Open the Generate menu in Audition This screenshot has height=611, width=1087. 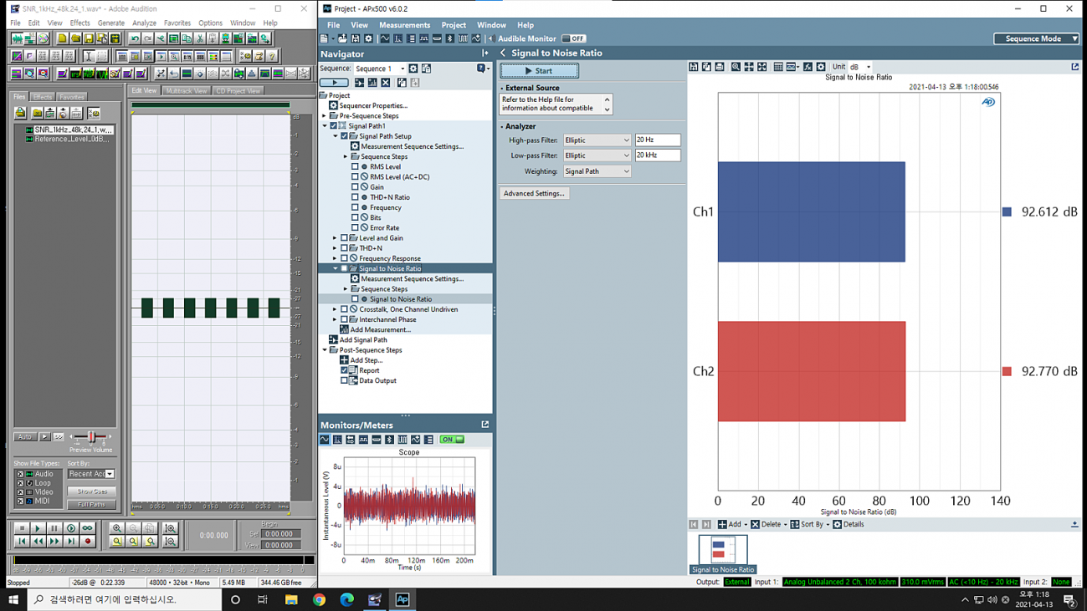coord(110,23)
